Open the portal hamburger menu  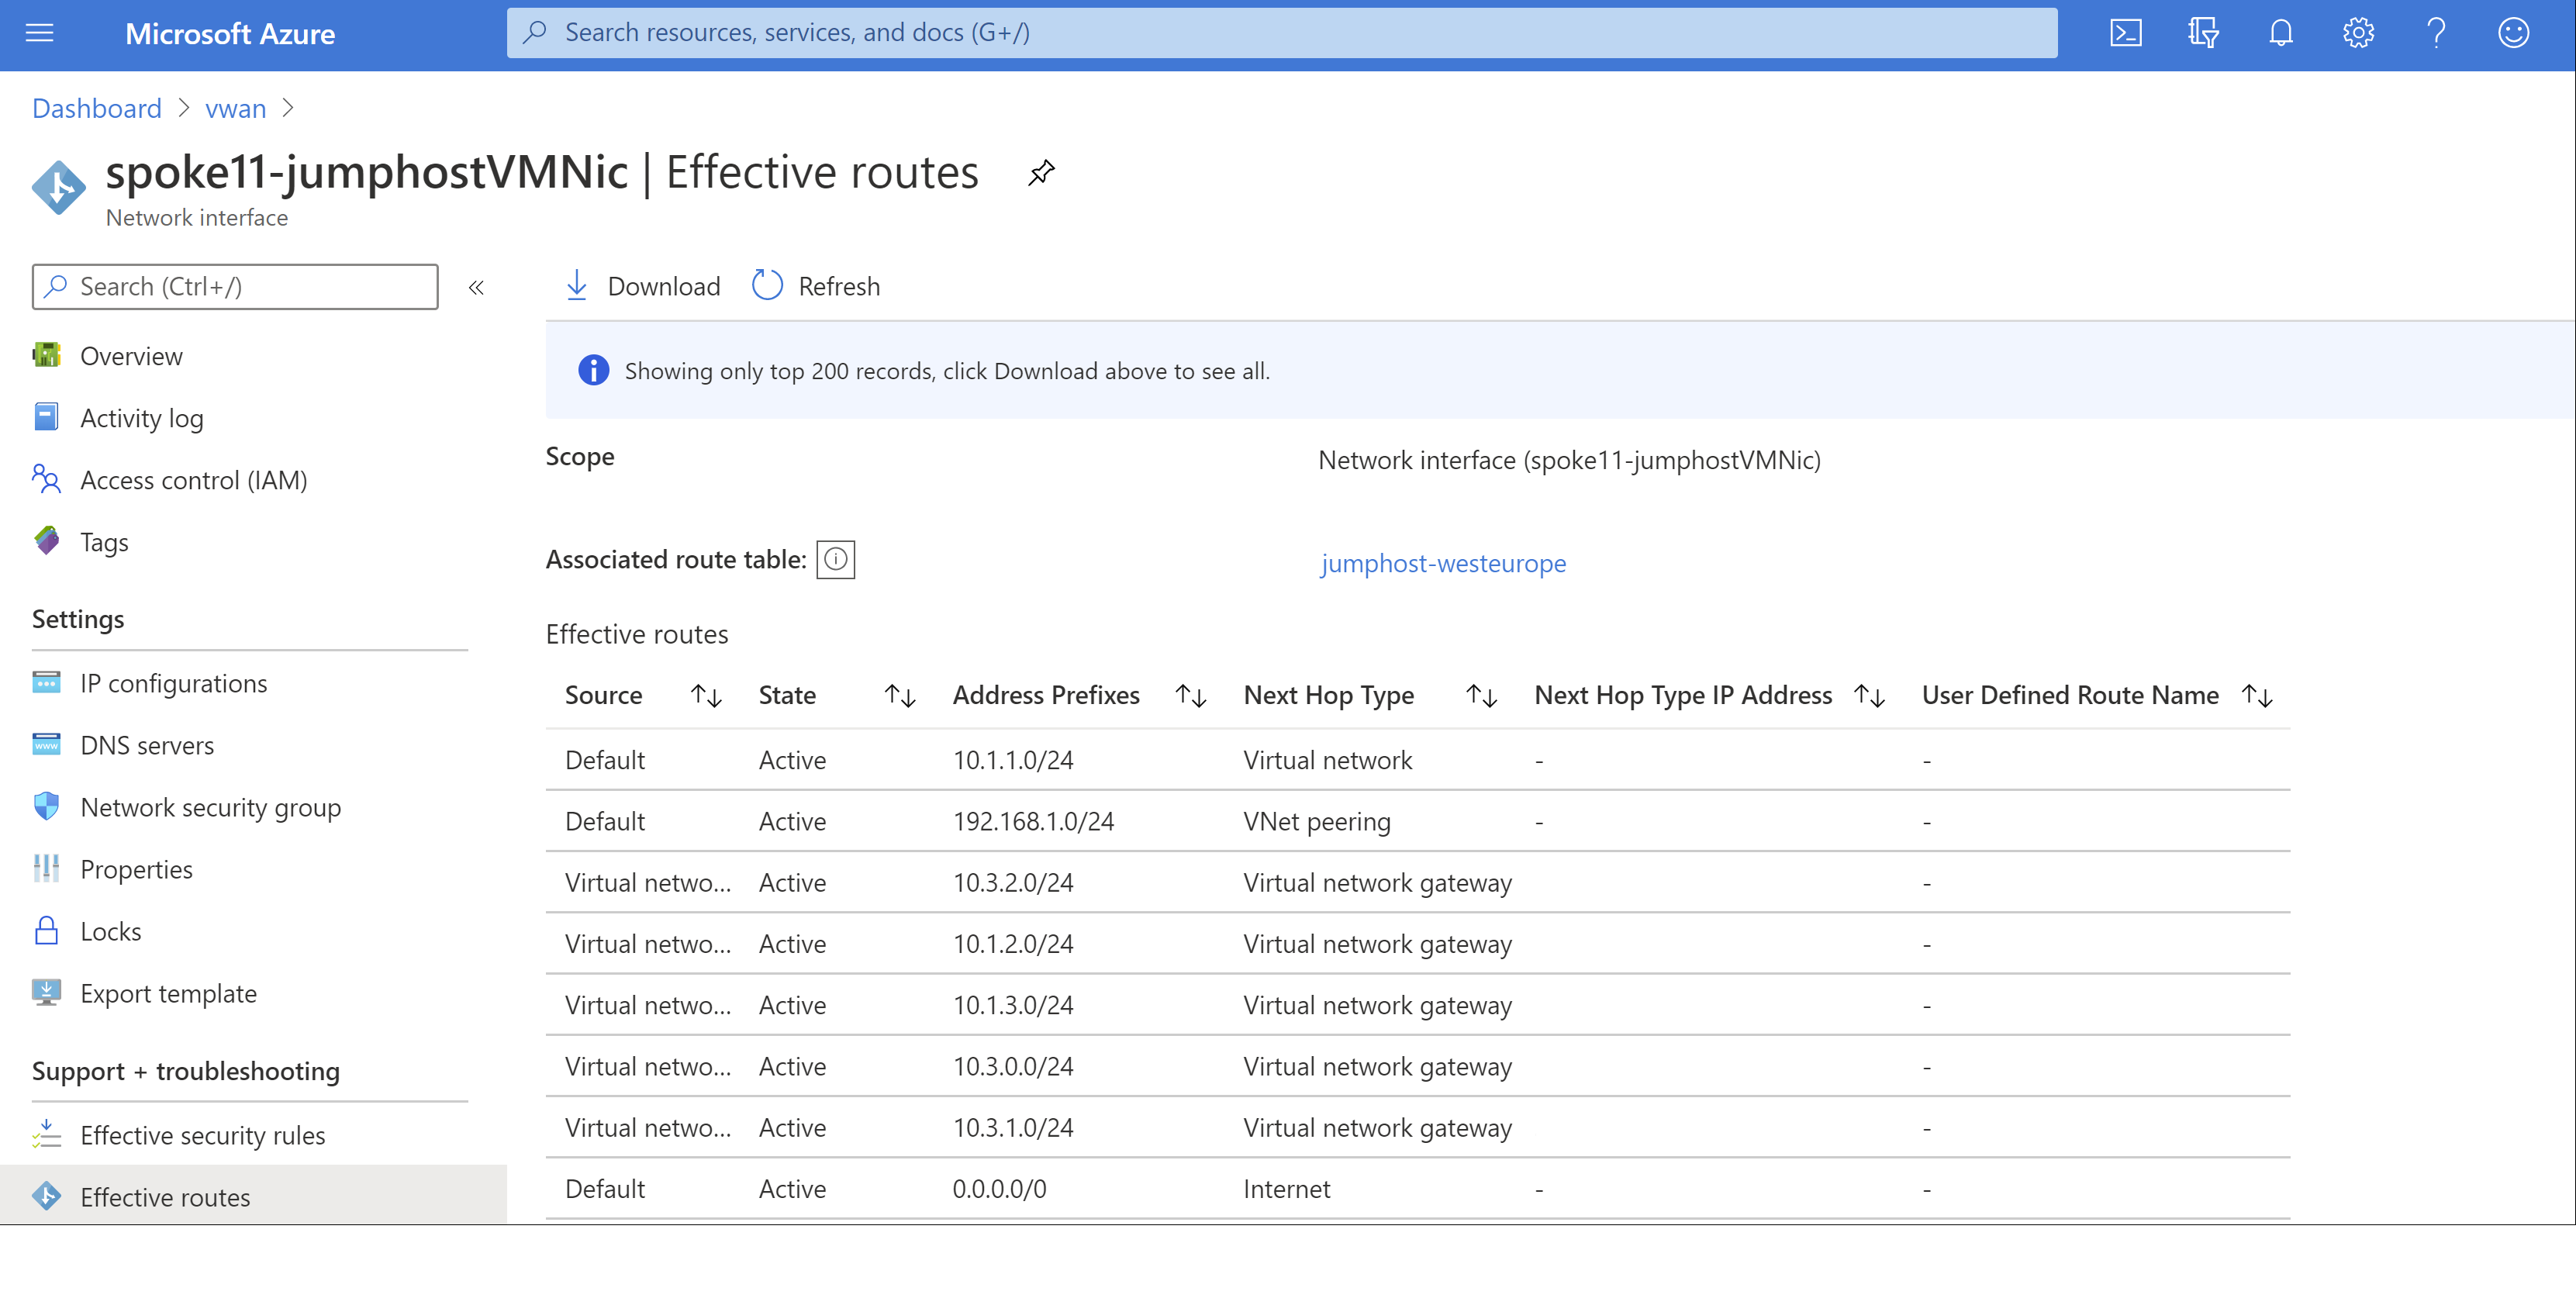(39, 33)
